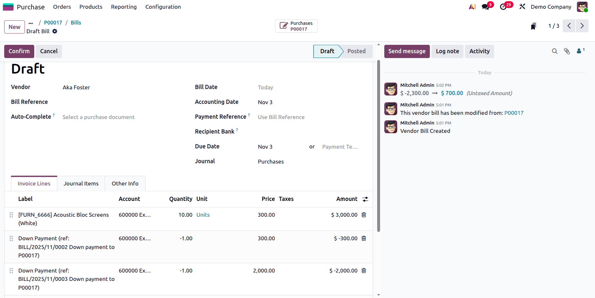Viewport: 595px width, 298px height.
Task: Click the AI assistant icon in the header
Action: (472, 6)
